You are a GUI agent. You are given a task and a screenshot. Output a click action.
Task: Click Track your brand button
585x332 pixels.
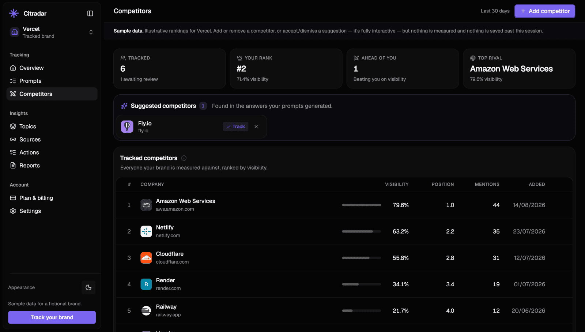click(x=52, y=317)
